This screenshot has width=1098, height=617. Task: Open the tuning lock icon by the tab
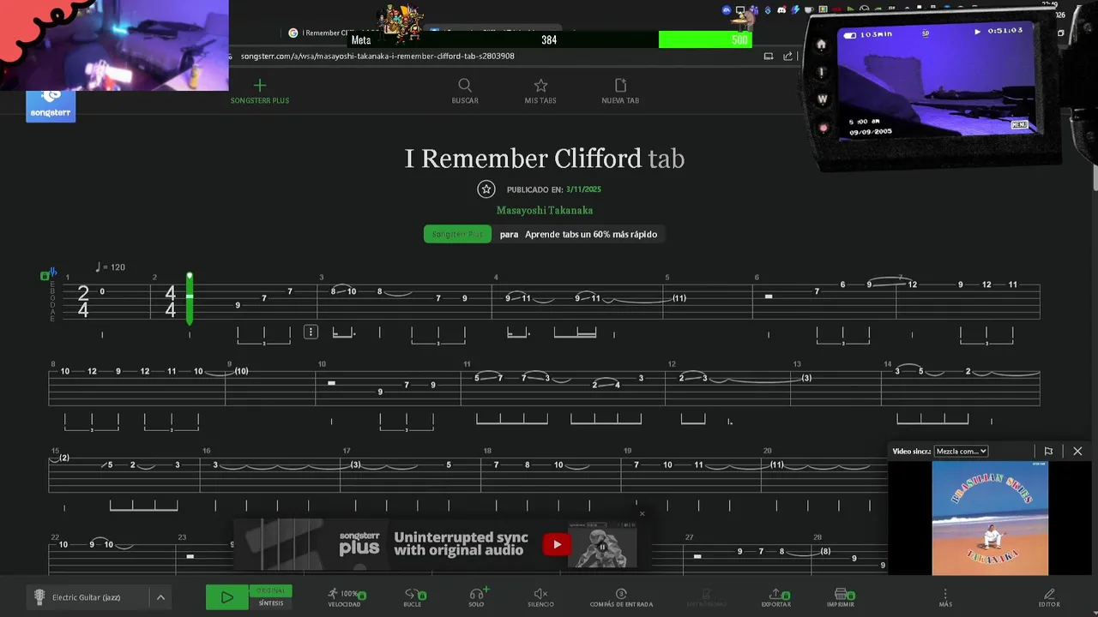coord(45,276)
